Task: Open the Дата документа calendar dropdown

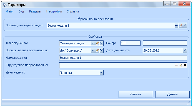Action: (x=185, y=50)
